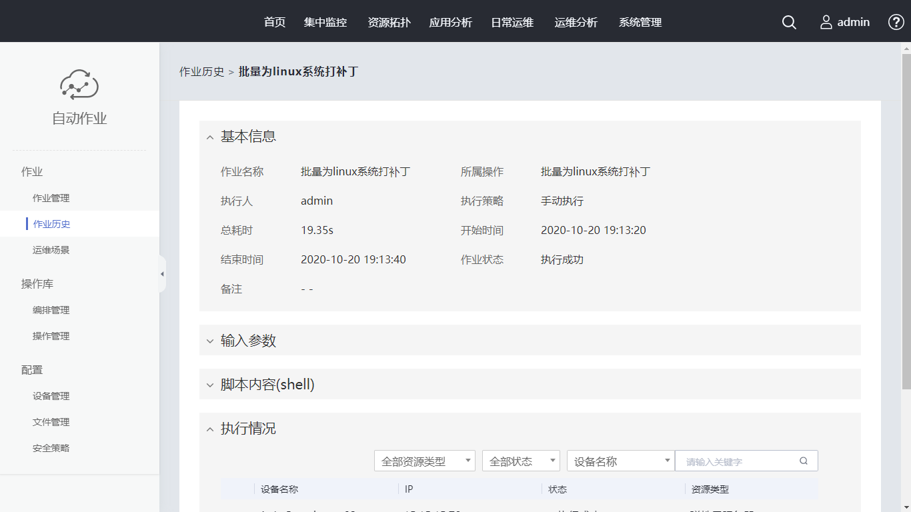Screen dimensions: 911x512
Task: Collapse the sidebar with the arrow handle
Action: pos(162,274)
